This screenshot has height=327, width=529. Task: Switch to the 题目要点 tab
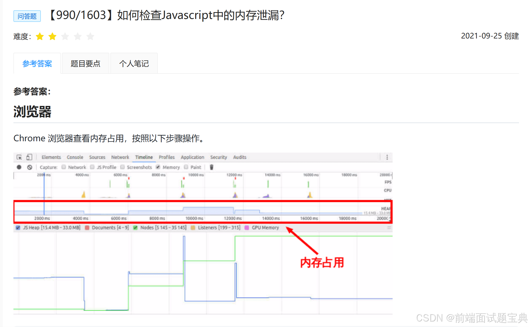pos(85,64)
